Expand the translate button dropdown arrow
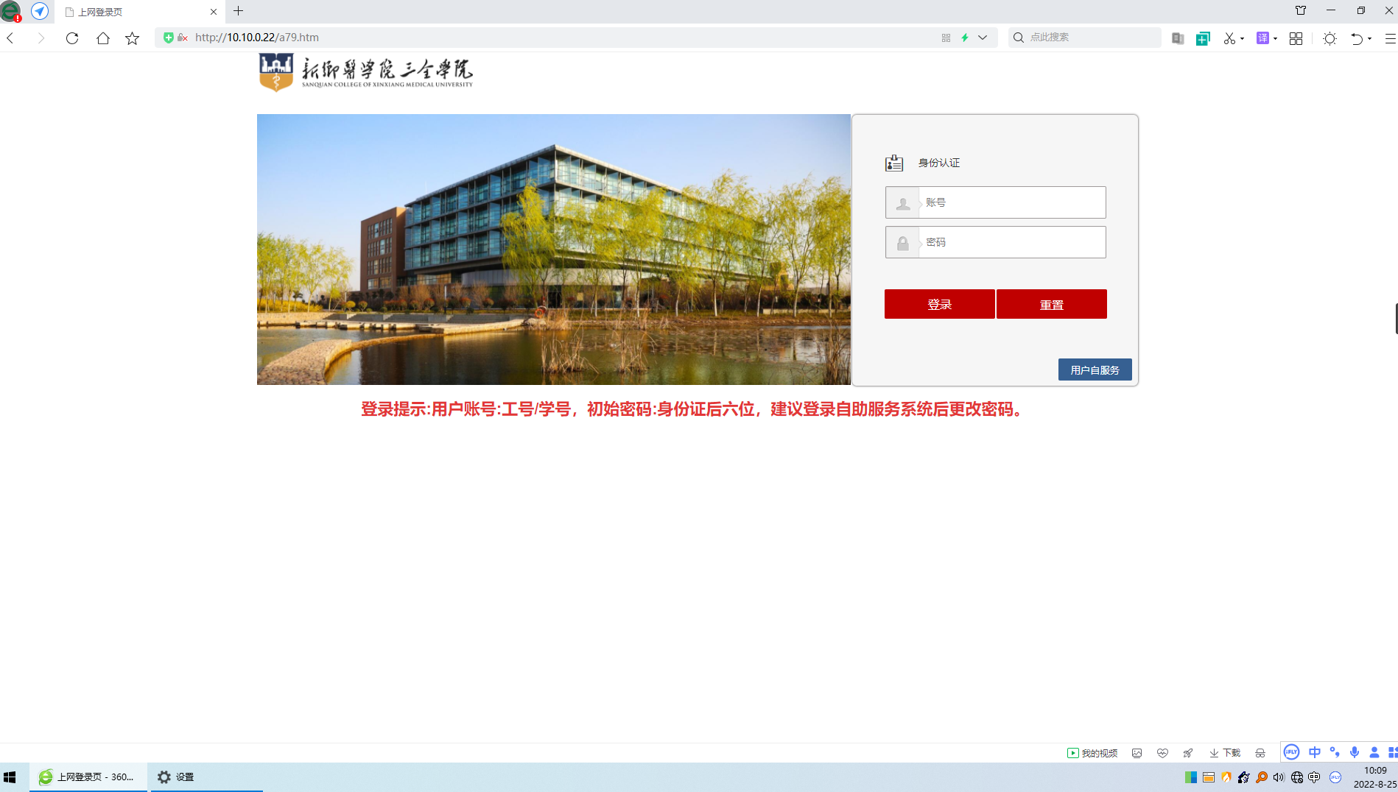 pos(1275,38)
